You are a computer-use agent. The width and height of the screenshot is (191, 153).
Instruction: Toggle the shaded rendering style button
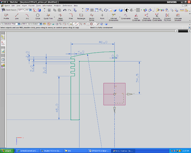[x=121, y=10]
